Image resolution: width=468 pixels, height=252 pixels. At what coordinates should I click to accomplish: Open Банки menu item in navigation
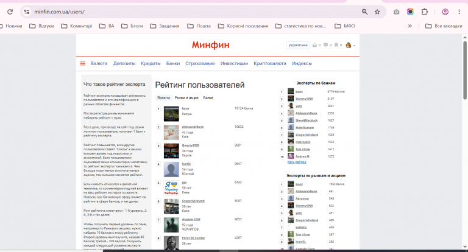click(x=173, y=63)
